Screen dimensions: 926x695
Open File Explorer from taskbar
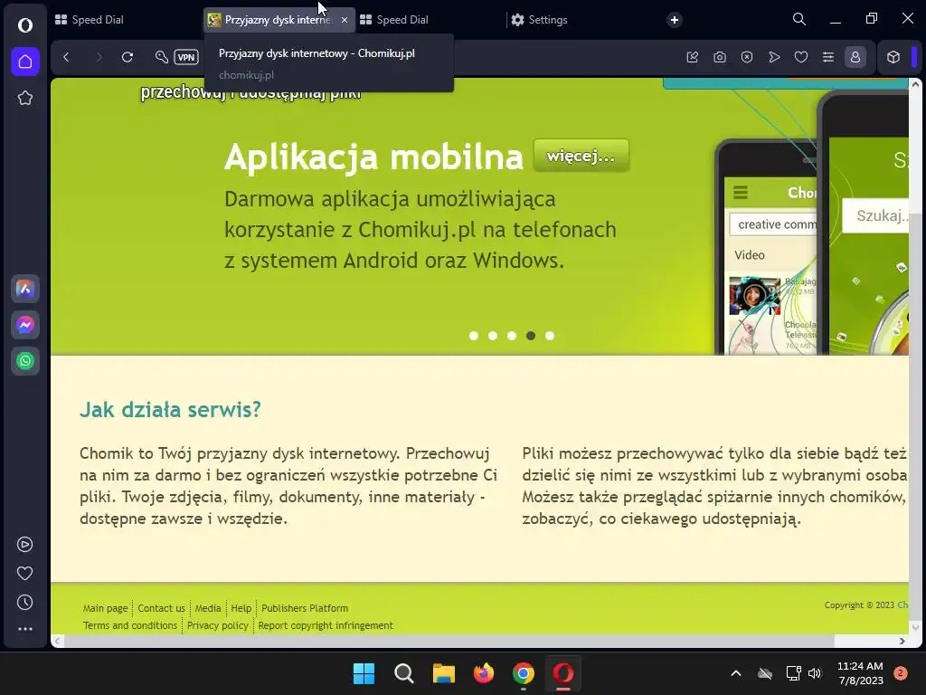tap(443, 673)
